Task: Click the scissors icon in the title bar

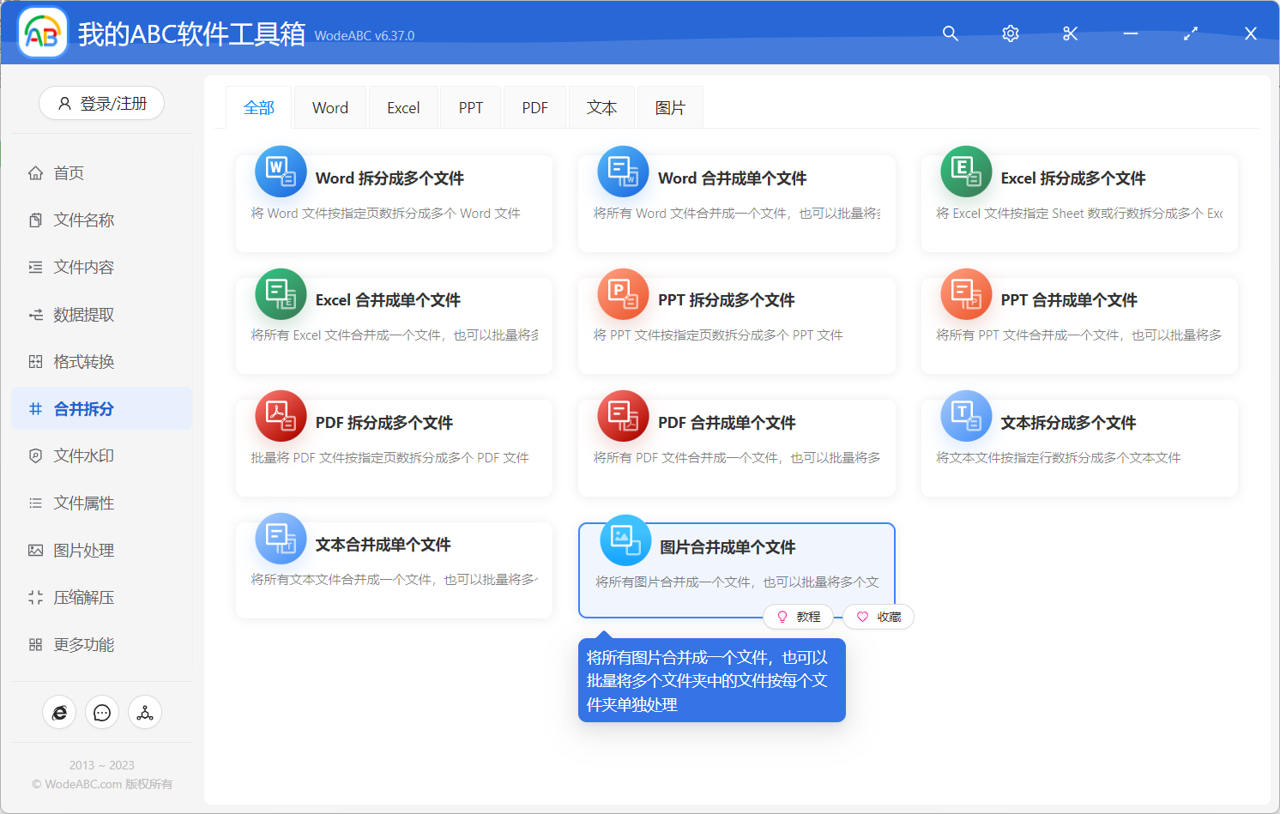Action: [x=1070, y=33]
